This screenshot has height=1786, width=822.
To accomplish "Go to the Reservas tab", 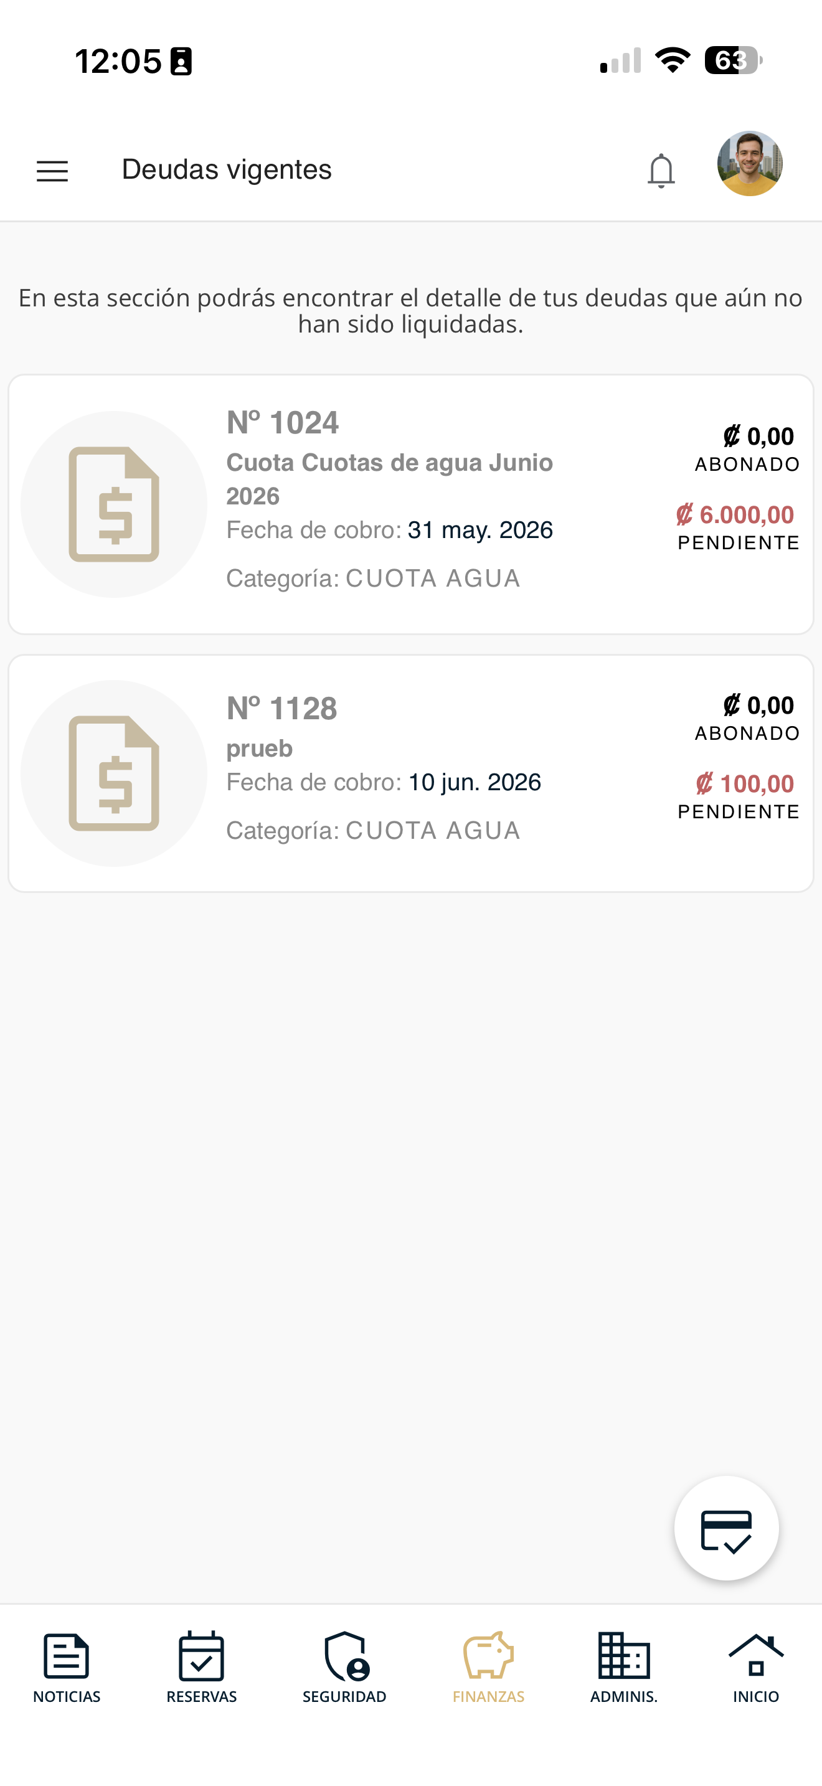I will (x=201, y=1668).
